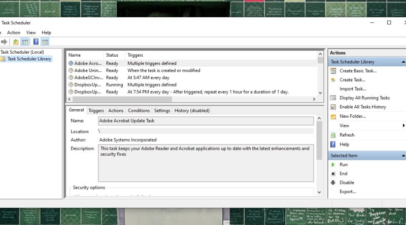Screen dimensions: 406x225
Task: Click the black End square icon
Action: 333,173
